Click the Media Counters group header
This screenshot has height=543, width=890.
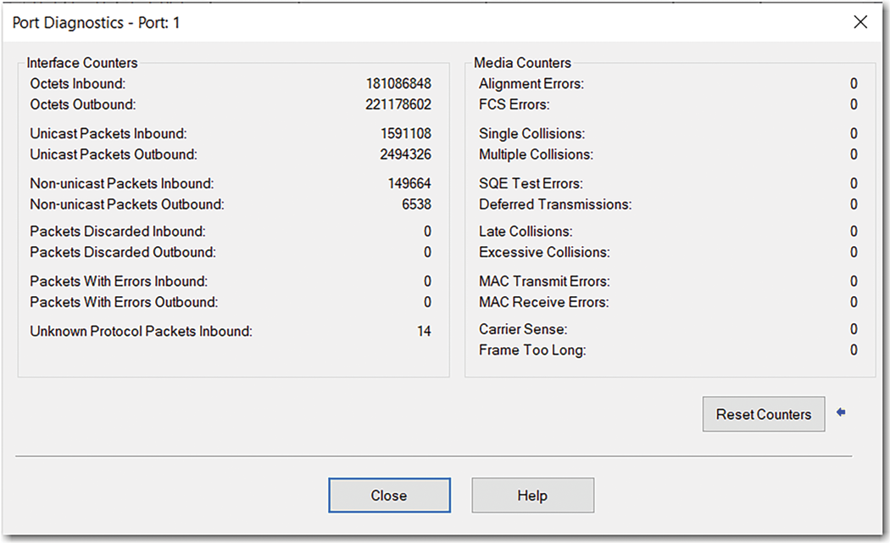click(523, 63)
